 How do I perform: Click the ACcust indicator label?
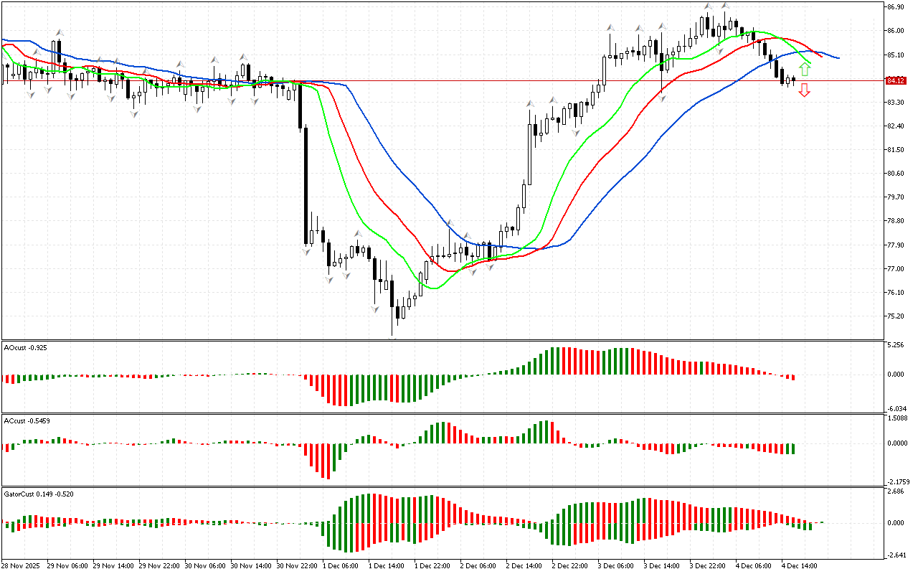(27, 420)
